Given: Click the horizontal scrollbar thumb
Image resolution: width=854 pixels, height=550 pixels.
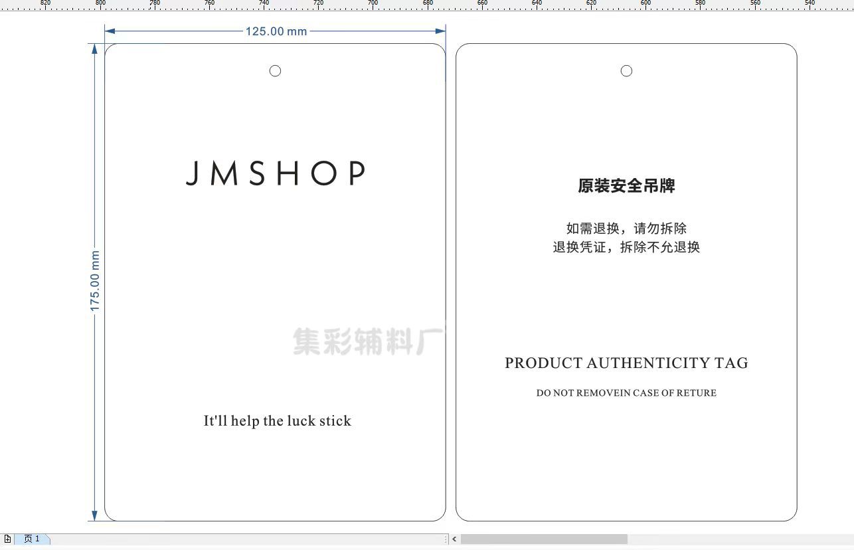Looking at the screenshot, I should click(544, 539).
